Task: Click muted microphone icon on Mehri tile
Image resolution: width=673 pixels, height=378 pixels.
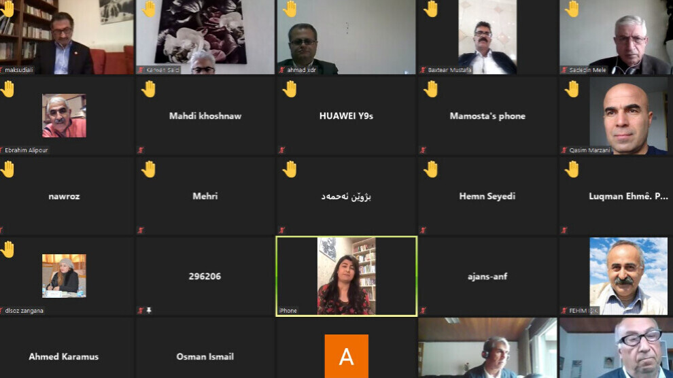Action: pos(141,230)
